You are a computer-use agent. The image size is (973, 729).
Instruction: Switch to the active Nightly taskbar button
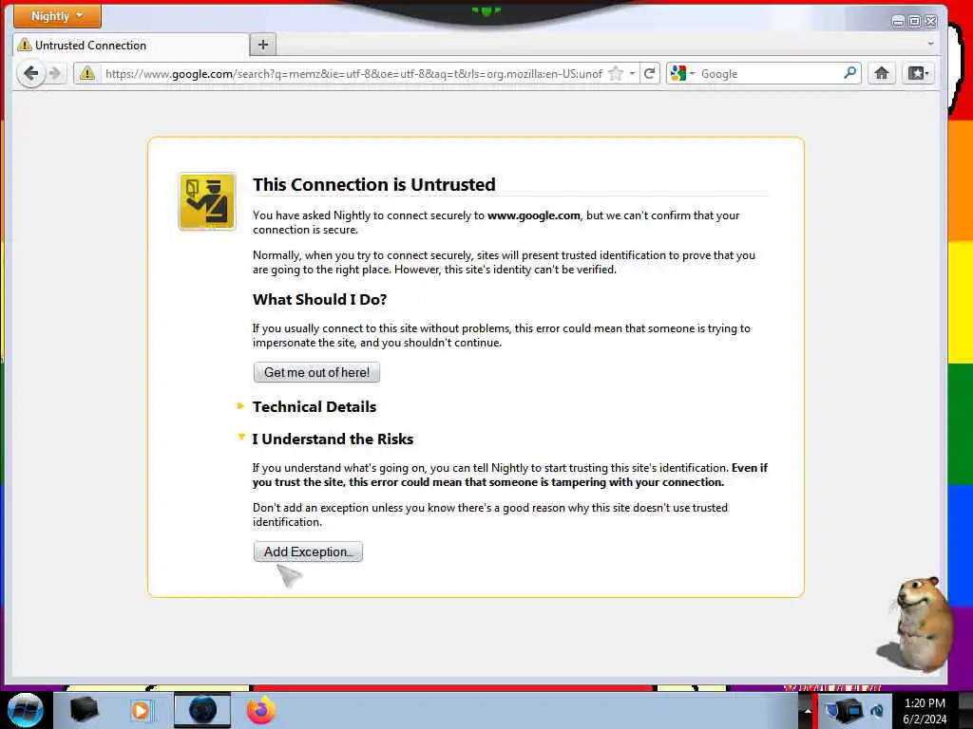[x=202, y=710]
